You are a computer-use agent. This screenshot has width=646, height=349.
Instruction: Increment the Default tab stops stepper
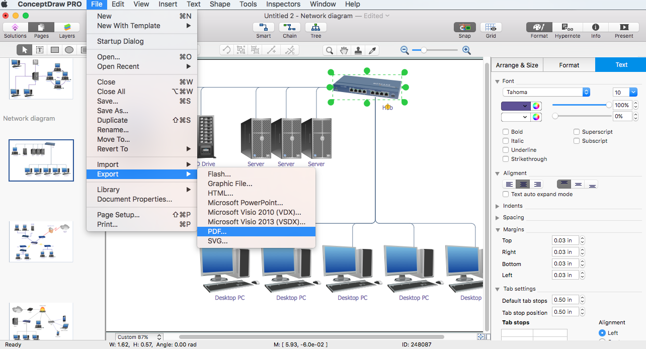pos(582,298)
